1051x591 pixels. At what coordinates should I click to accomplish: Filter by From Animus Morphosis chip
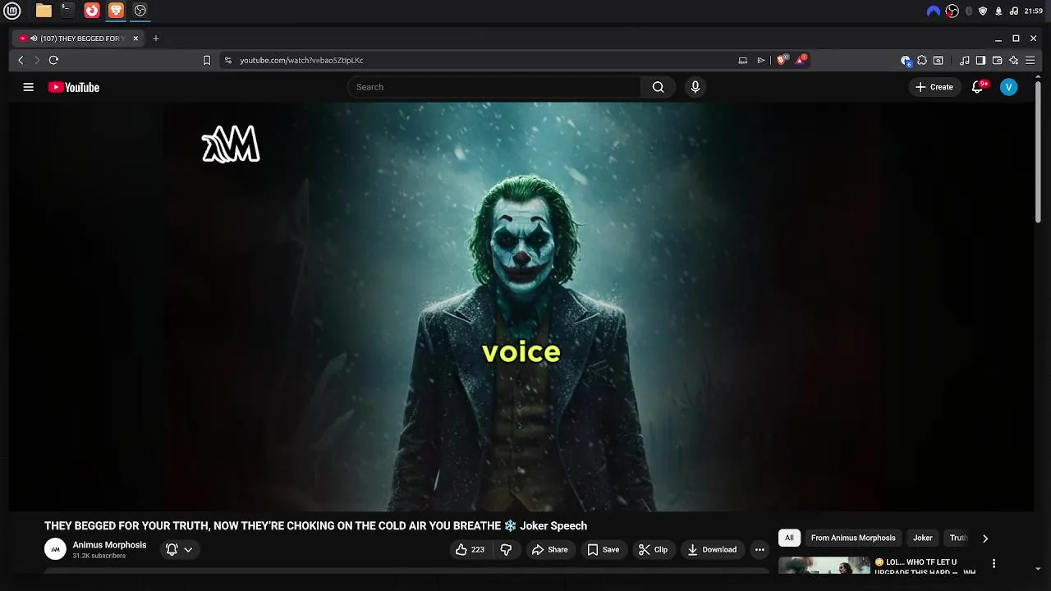(853, 538)
